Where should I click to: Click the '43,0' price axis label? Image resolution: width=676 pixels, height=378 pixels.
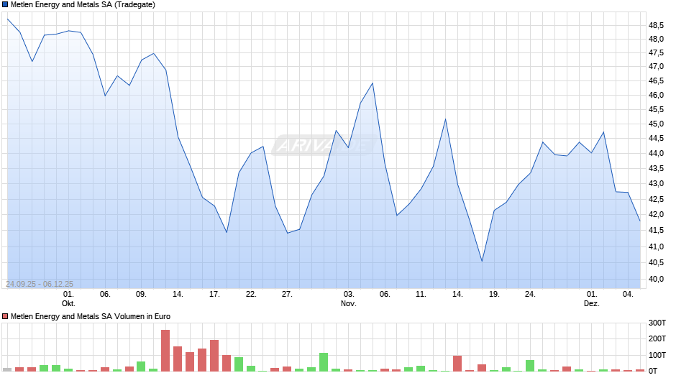(656, 184)
